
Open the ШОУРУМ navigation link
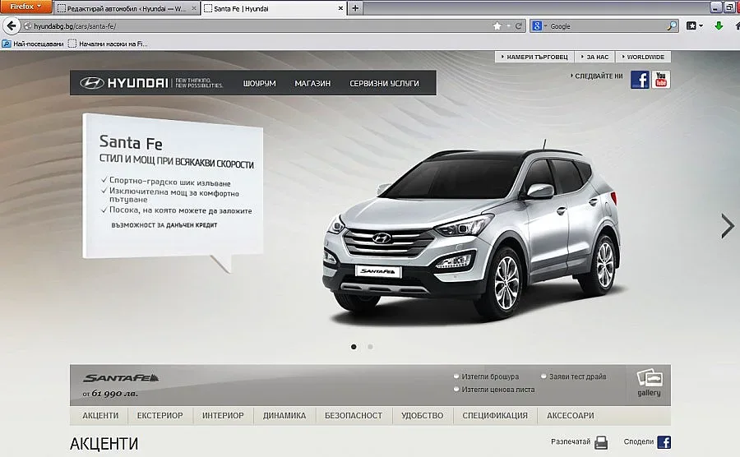[259, 83]
